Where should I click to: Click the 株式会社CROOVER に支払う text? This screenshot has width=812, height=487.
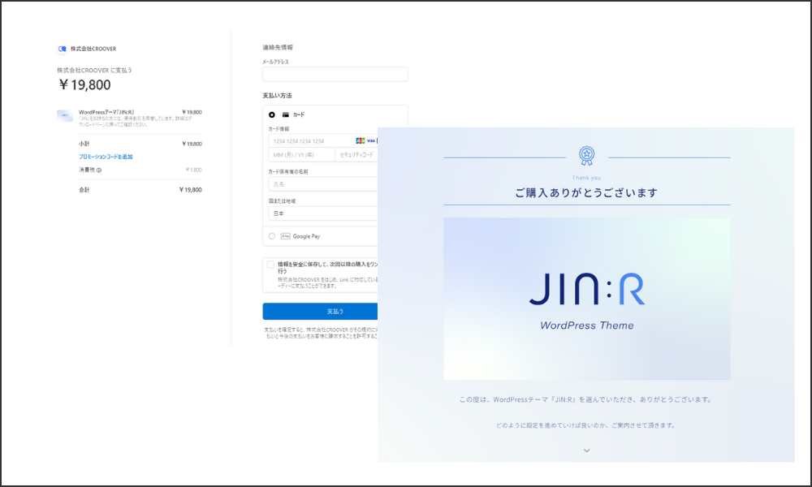click(94, 71)
